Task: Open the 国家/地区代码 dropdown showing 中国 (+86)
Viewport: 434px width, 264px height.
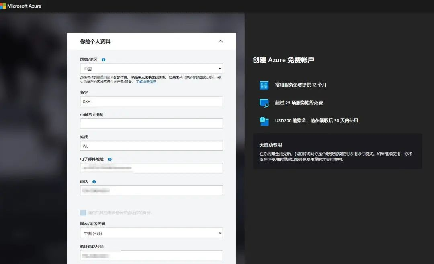Action: pyautogui.click(x=151, y=233)
